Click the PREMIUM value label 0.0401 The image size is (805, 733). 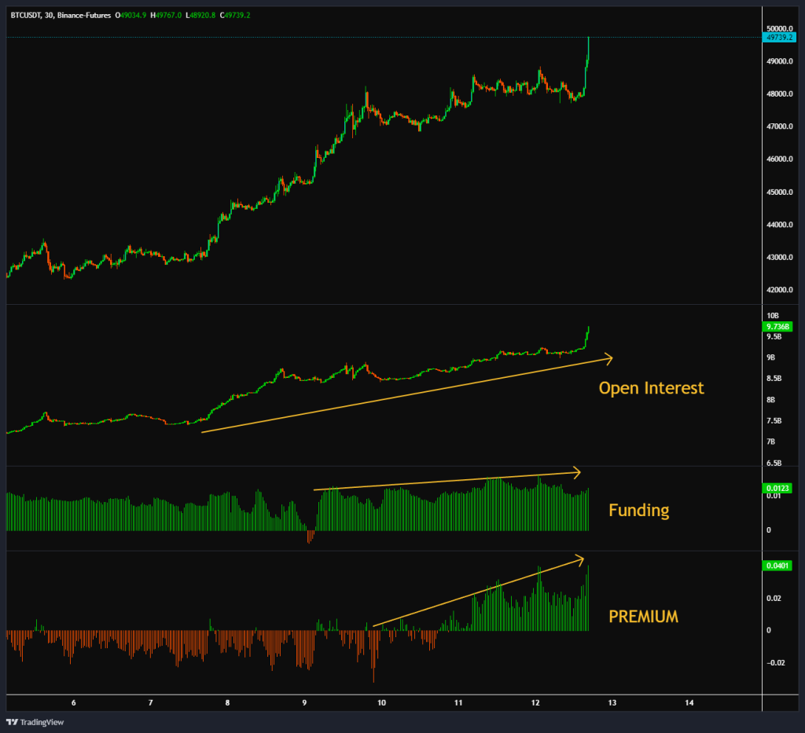(x=779, y=563)
